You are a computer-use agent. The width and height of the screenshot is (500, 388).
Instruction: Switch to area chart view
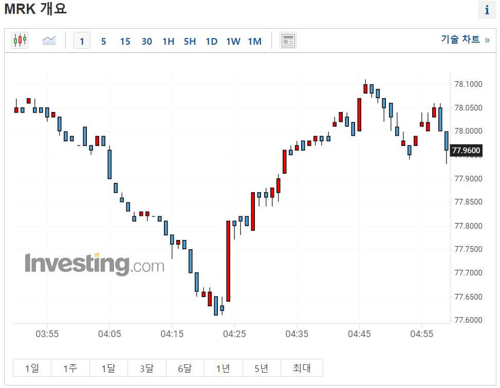pos(49,41)
